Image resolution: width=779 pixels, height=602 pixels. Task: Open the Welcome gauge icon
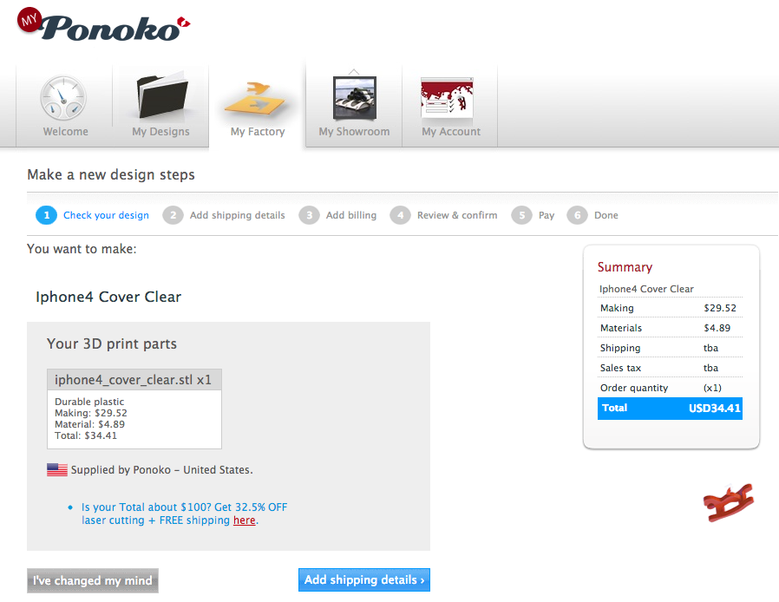[x=63, y=98]
